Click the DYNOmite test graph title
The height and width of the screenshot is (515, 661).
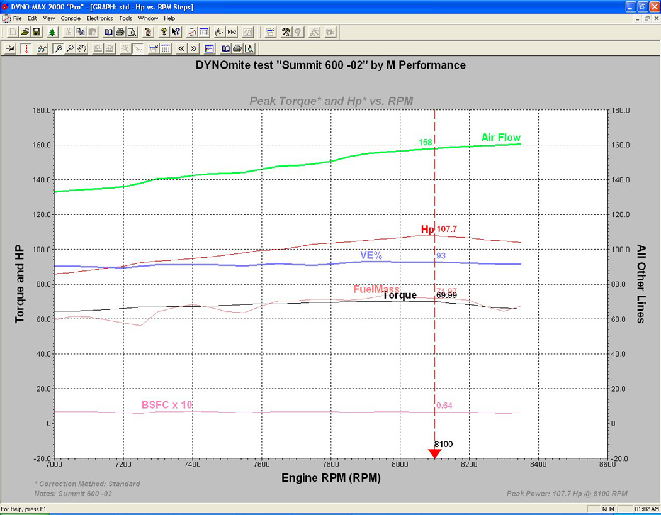pyautogui.click(x=331, y=65)
